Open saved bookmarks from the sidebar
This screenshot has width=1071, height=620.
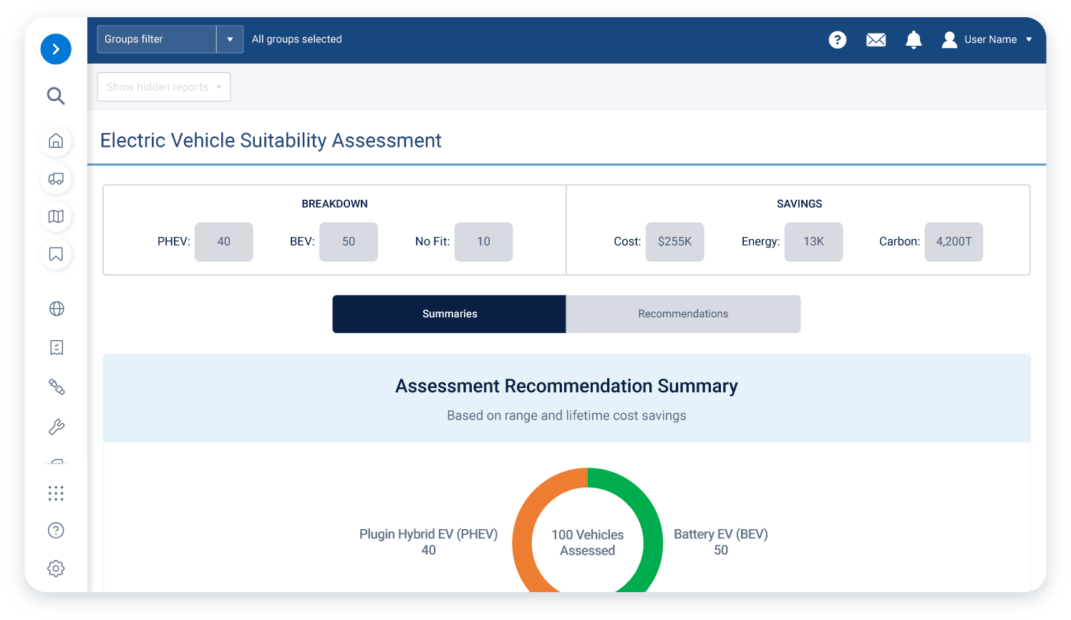pos(56,254)
